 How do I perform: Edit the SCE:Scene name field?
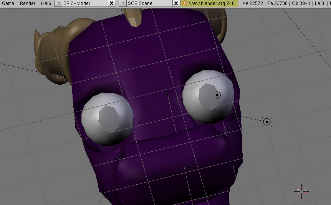pyautogui.click(x=149, y=3)
